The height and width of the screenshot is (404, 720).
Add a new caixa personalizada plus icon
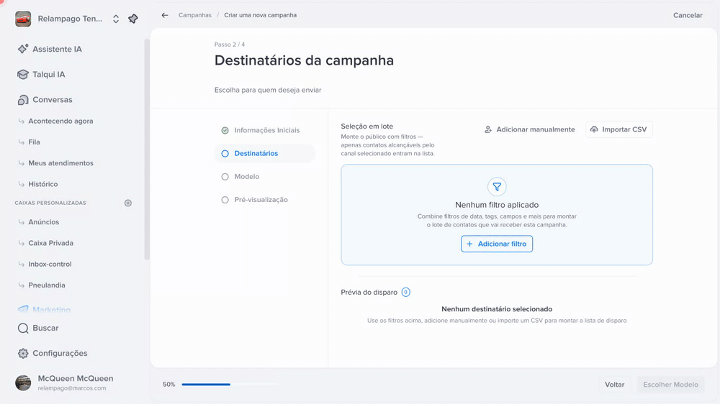(x=128, y=203)
